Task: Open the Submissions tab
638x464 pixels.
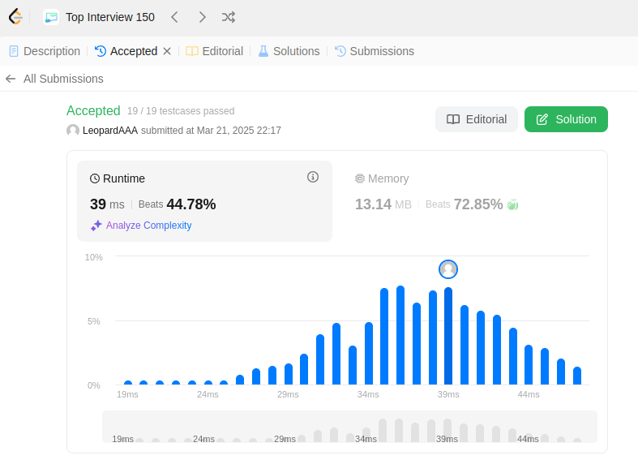Action: click(x=375, y=51)
